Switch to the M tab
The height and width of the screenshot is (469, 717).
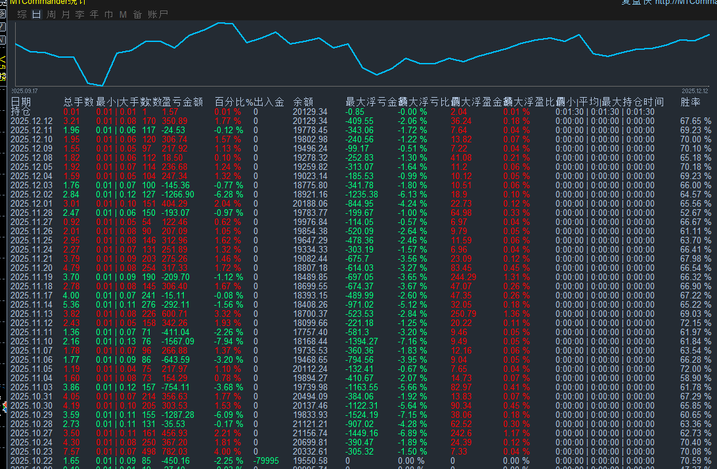[123, 14]
